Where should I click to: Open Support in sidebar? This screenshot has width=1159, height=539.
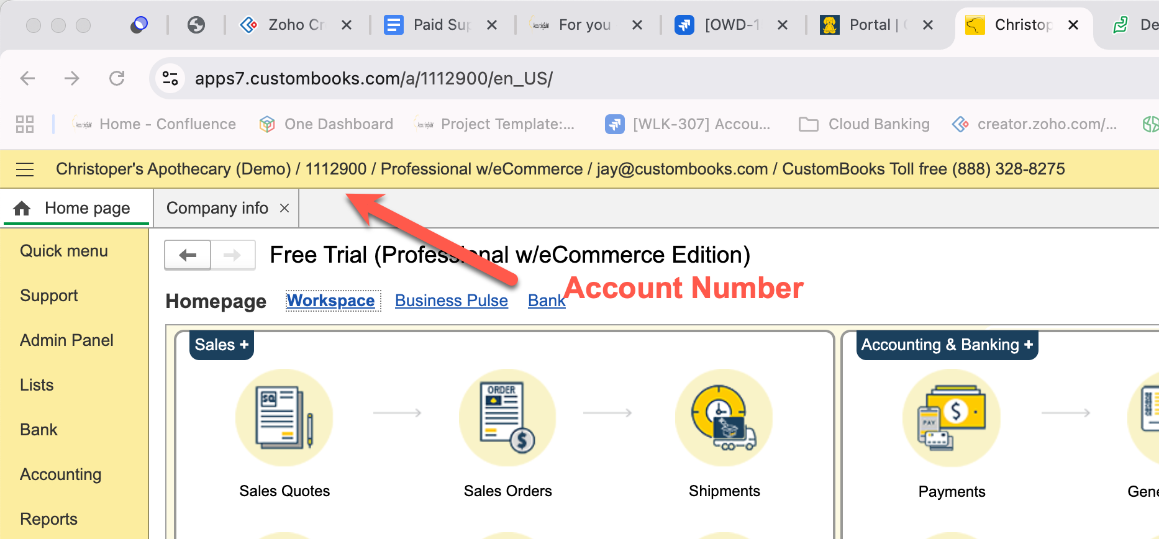coord(49,296)
